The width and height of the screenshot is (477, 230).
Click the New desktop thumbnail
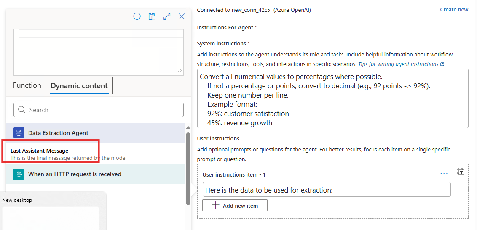51,218
